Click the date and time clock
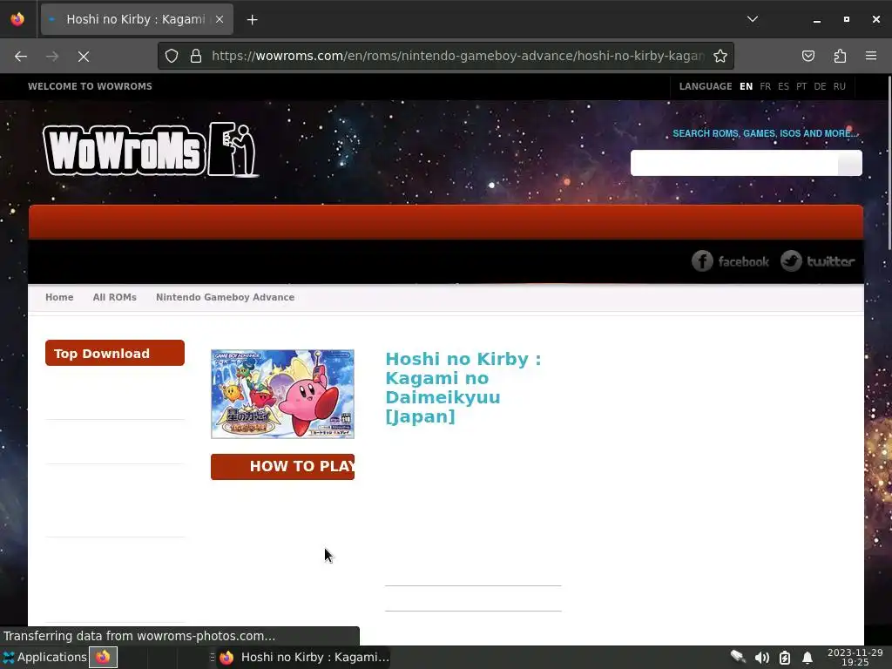 [855, 657]
